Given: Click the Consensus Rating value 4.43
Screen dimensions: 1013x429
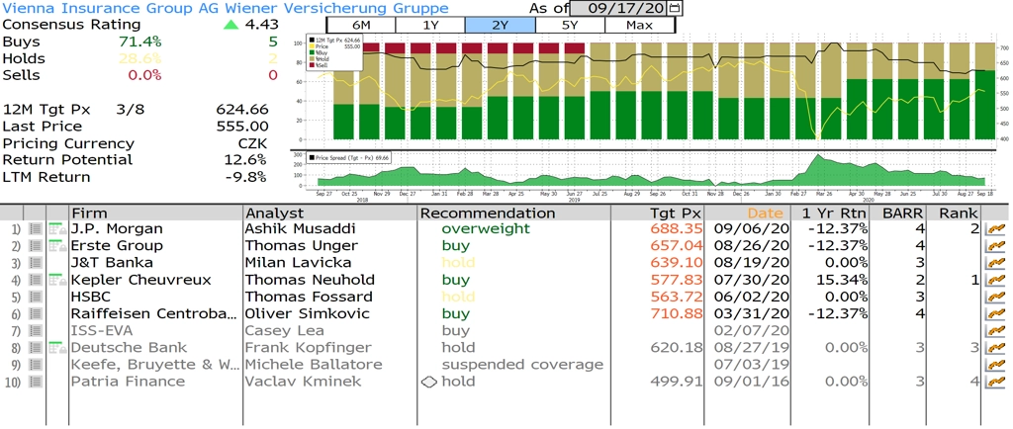Looking at the screenshot, I should click(x=261, y=25).
